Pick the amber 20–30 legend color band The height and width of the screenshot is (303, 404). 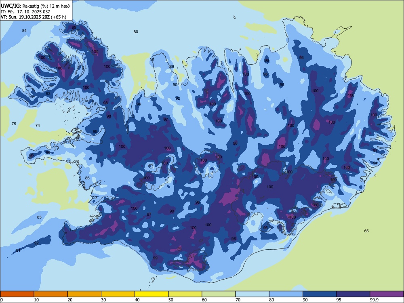84,294
